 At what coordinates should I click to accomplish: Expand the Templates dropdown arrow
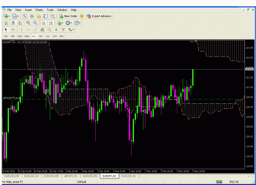[x=80, y=23]
